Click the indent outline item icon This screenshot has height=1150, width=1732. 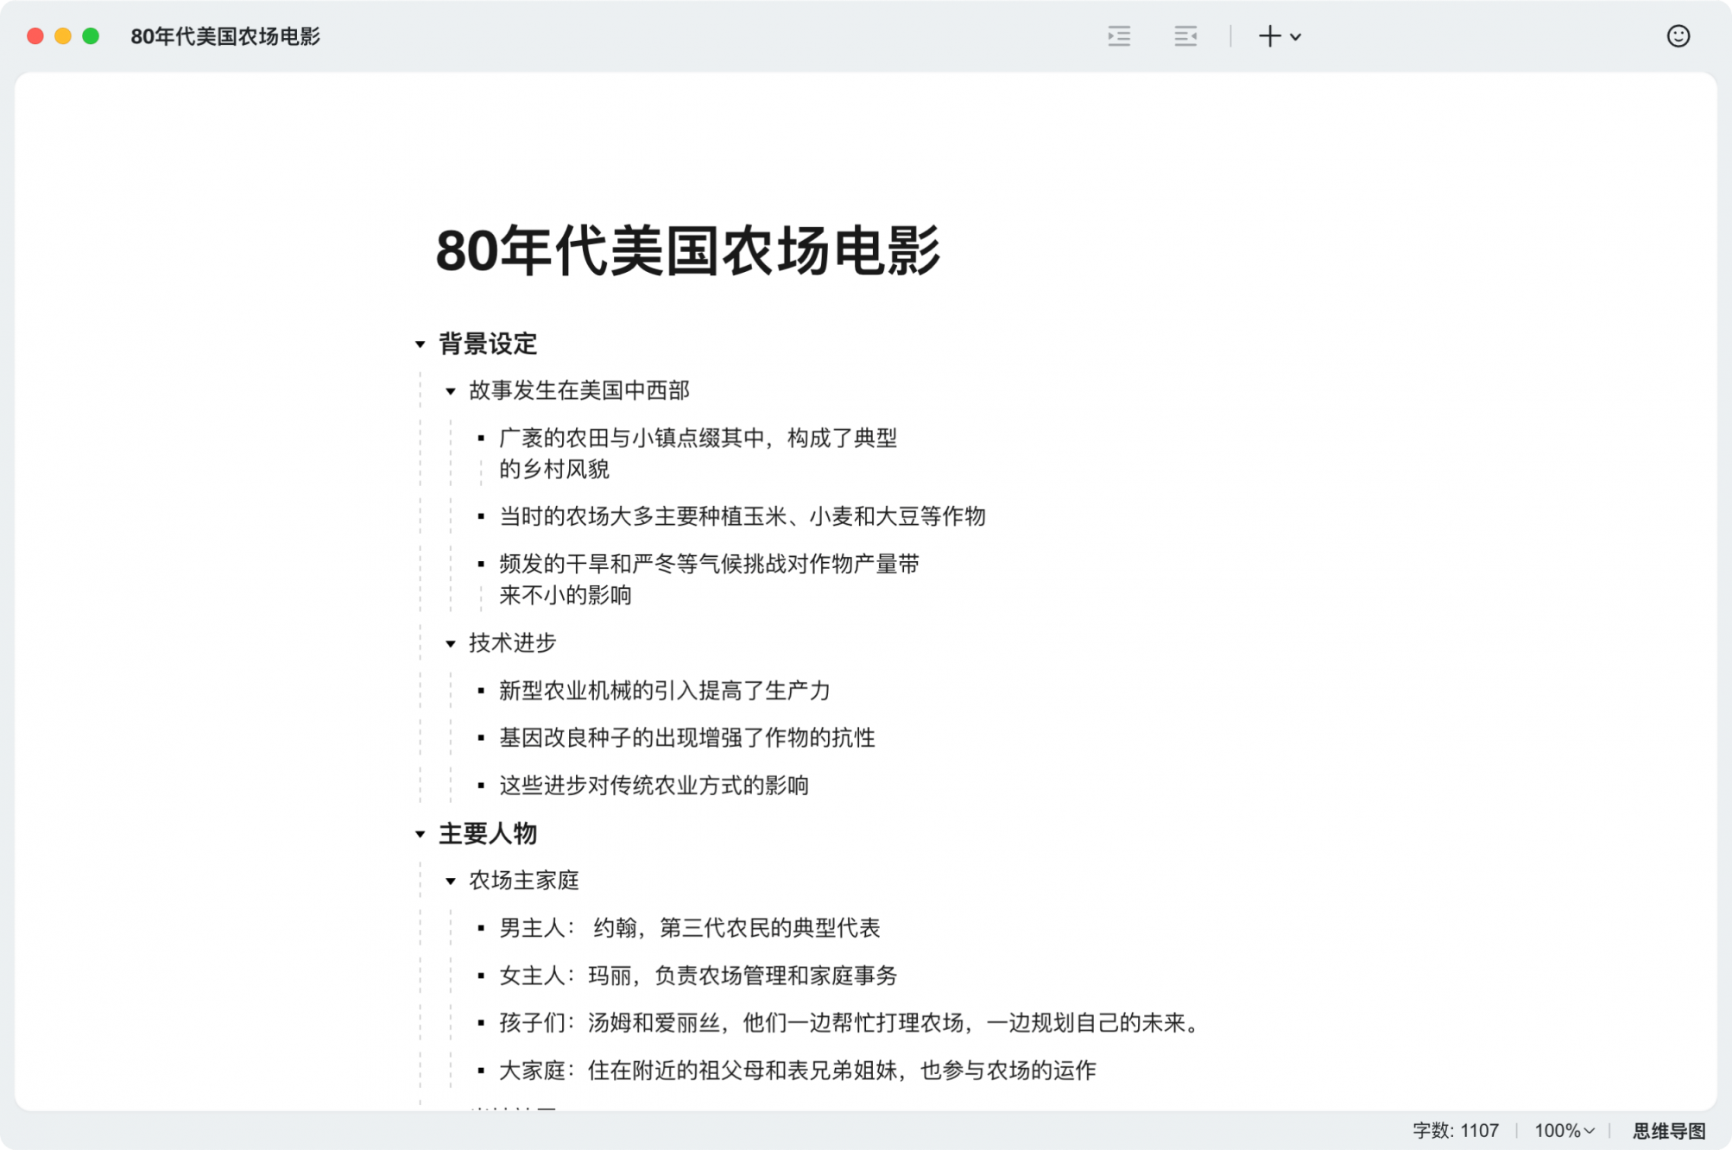(x=1119, y=36)
